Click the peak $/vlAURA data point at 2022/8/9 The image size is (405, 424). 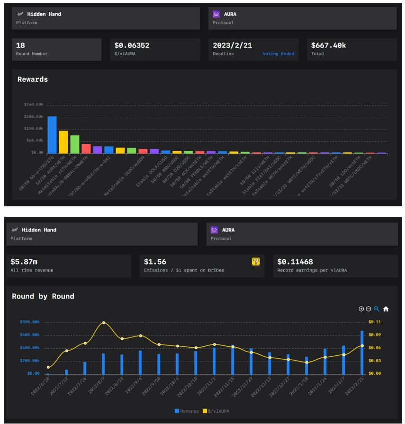pos(104,323)
